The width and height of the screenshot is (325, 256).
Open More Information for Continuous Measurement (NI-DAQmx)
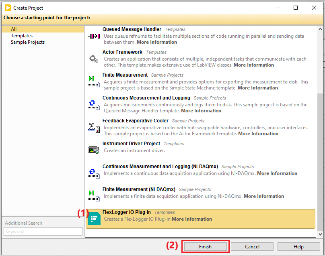point(277,173)
